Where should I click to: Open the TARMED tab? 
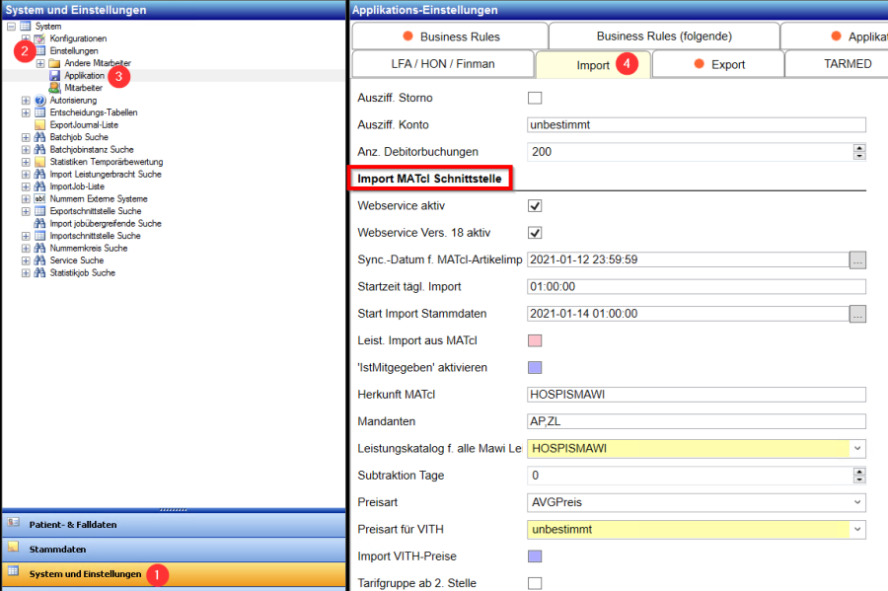[837, 64]
